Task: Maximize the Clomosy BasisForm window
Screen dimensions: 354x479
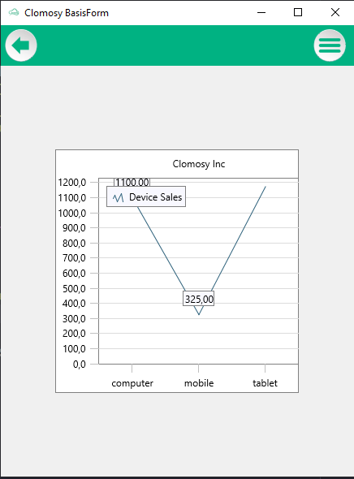Action: pyautogui.click(x=298, y=12)
